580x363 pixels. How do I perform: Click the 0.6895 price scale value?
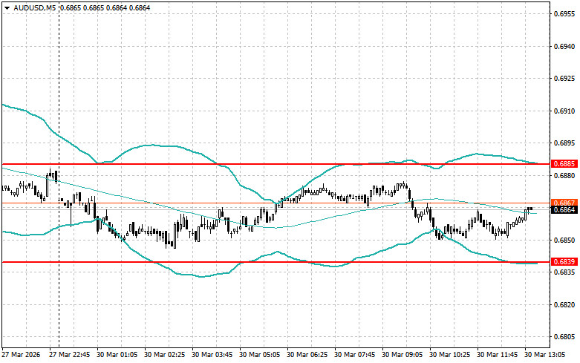pos(565,143)
